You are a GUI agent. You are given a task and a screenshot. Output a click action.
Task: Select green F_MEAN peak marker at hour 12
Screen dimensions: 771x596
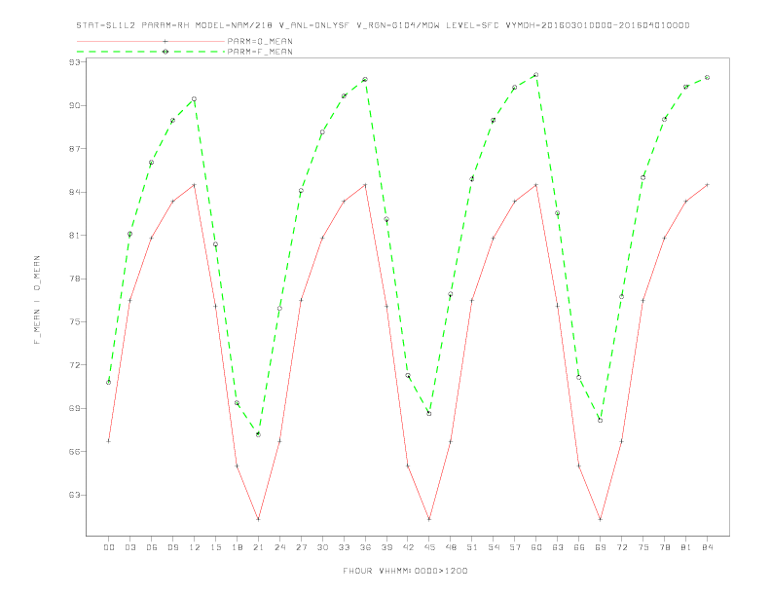coord(195,98)
